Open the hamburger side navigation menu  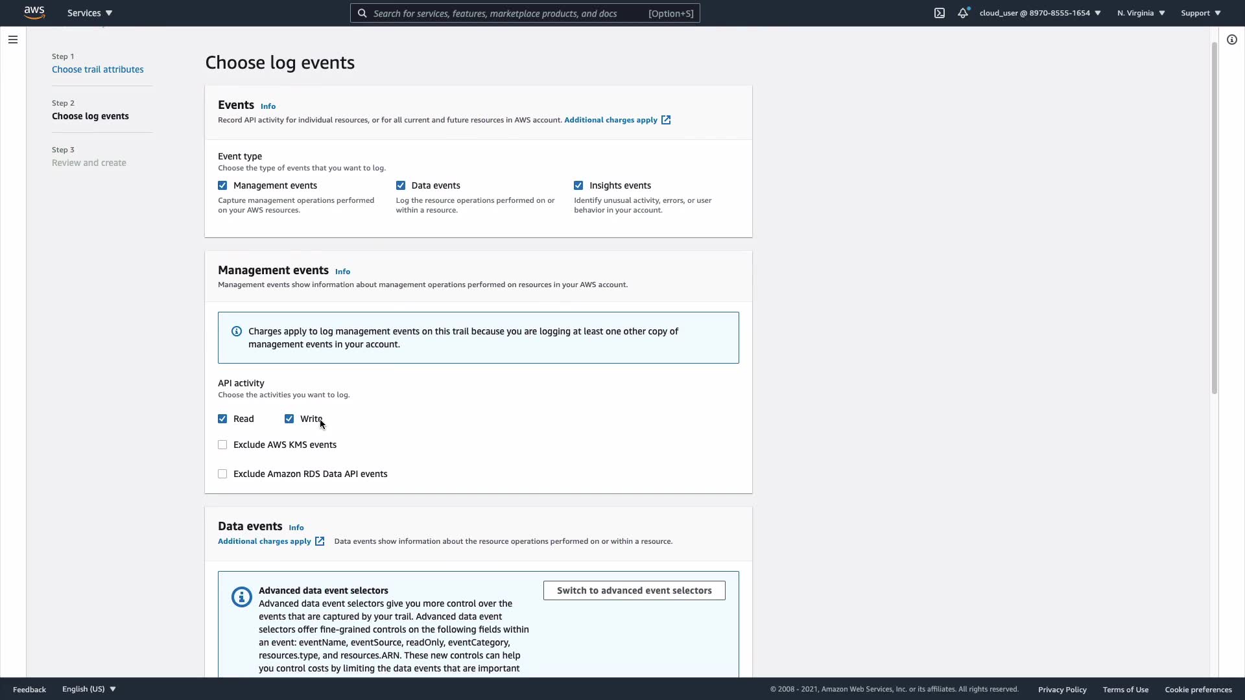point(13,40)
